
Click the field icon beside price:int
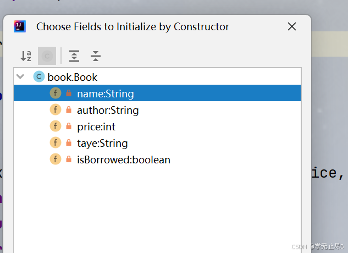pyautogui.click(x=55, y=127)
